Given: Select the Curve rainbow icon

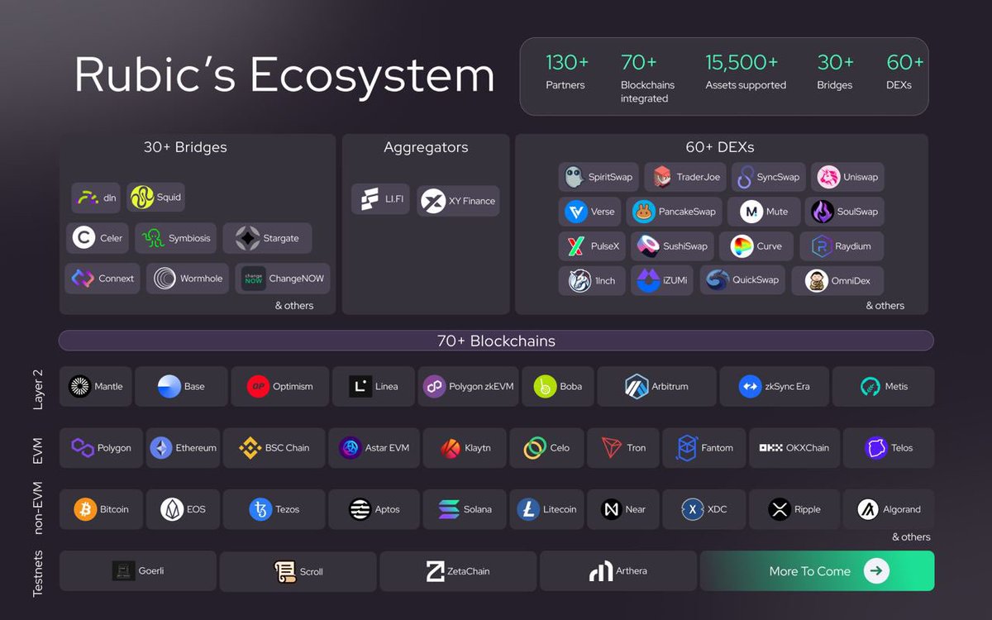Looking at the screenshot, I should [x=742, y=246].
